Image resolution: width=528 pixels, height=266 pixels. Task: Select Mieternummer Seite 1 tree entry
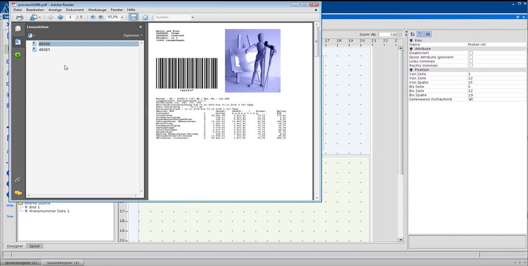49,211
